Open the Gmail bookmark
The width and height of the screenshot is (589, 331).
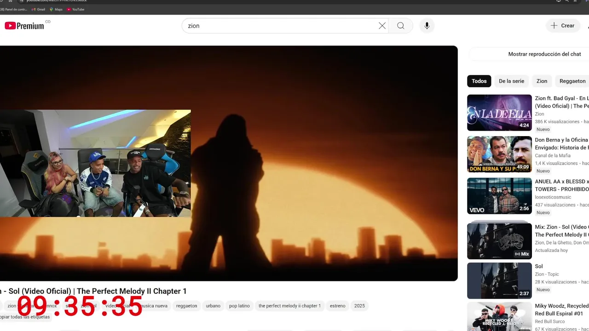point(38,9)
